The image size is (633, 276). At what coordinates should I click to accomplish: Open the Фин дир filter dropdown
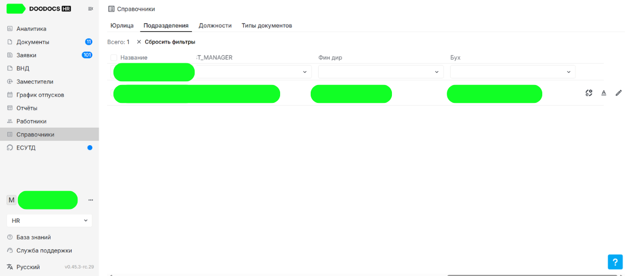click(381, 72)
